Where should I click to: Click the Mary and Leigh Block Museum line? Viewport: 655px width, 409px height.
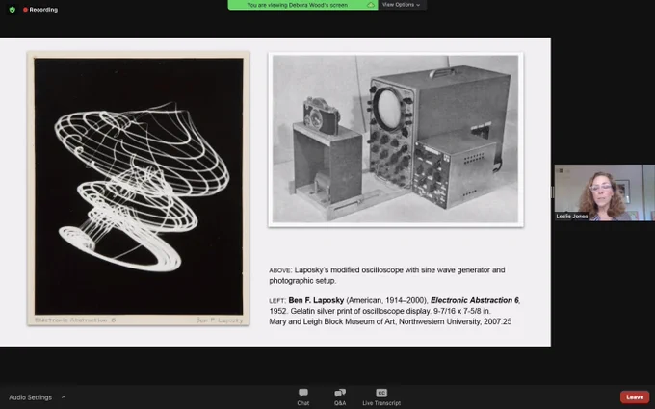[390, 321]
